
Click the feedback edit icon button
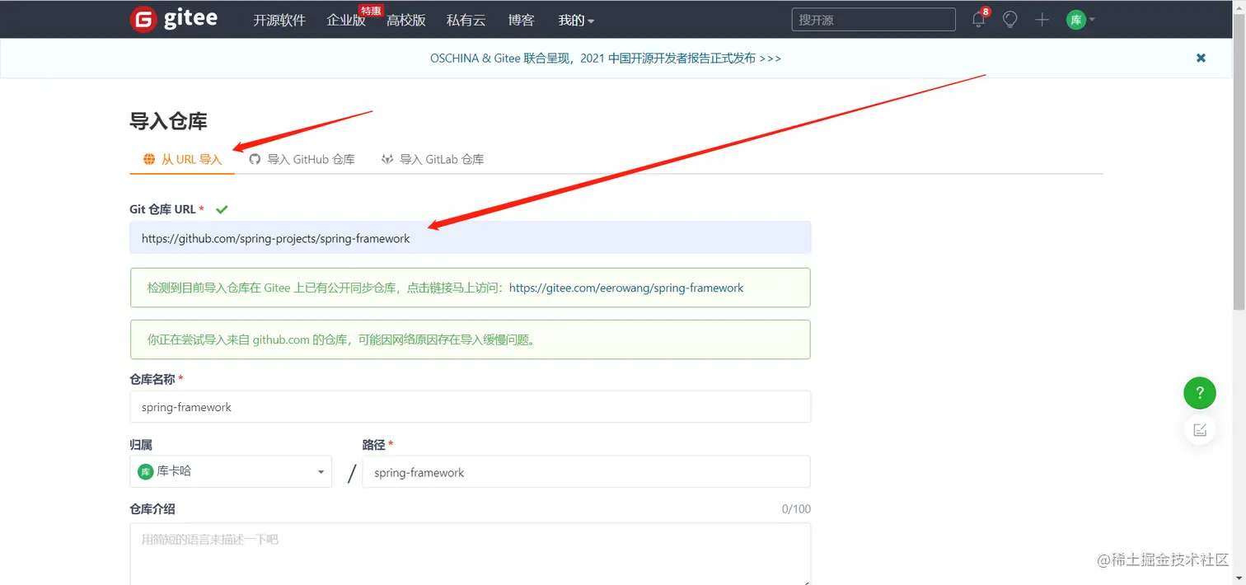click(1200, 429)
